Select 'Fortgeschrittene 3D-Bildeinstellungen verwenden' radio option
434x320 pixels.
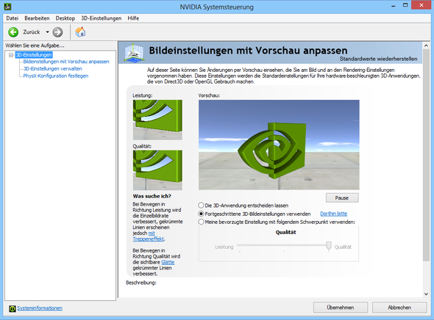(201, 214)
